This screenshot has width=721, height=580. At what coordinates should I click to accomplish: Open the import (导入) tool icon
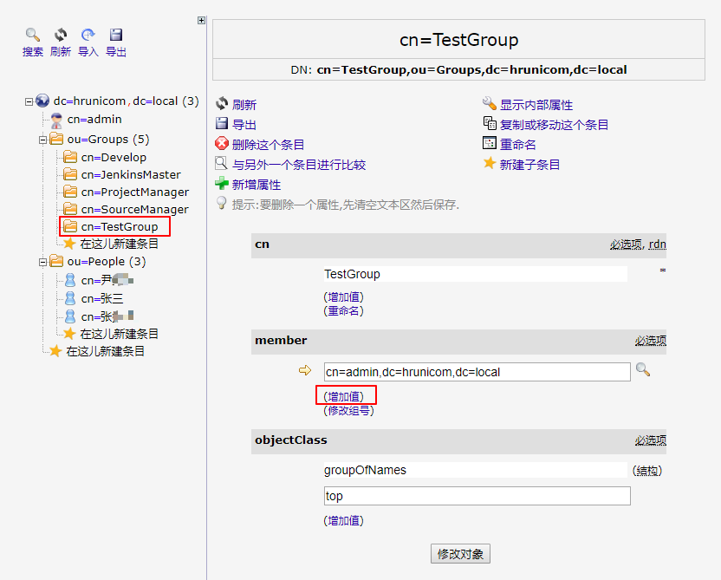point(88,36)
